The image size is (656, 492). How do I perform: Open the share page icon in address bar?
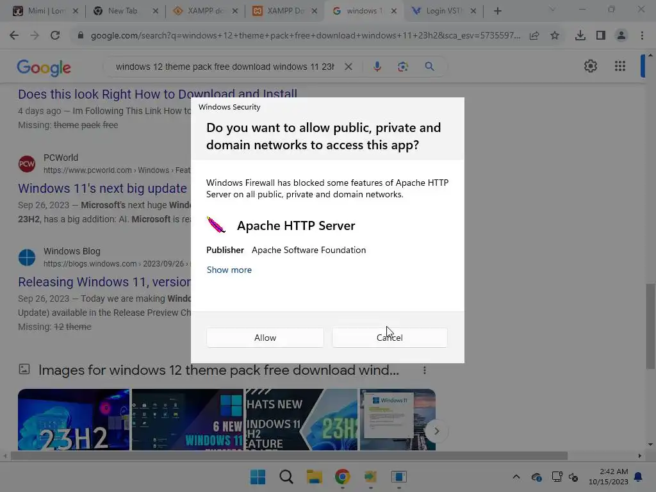pos(534,36)
